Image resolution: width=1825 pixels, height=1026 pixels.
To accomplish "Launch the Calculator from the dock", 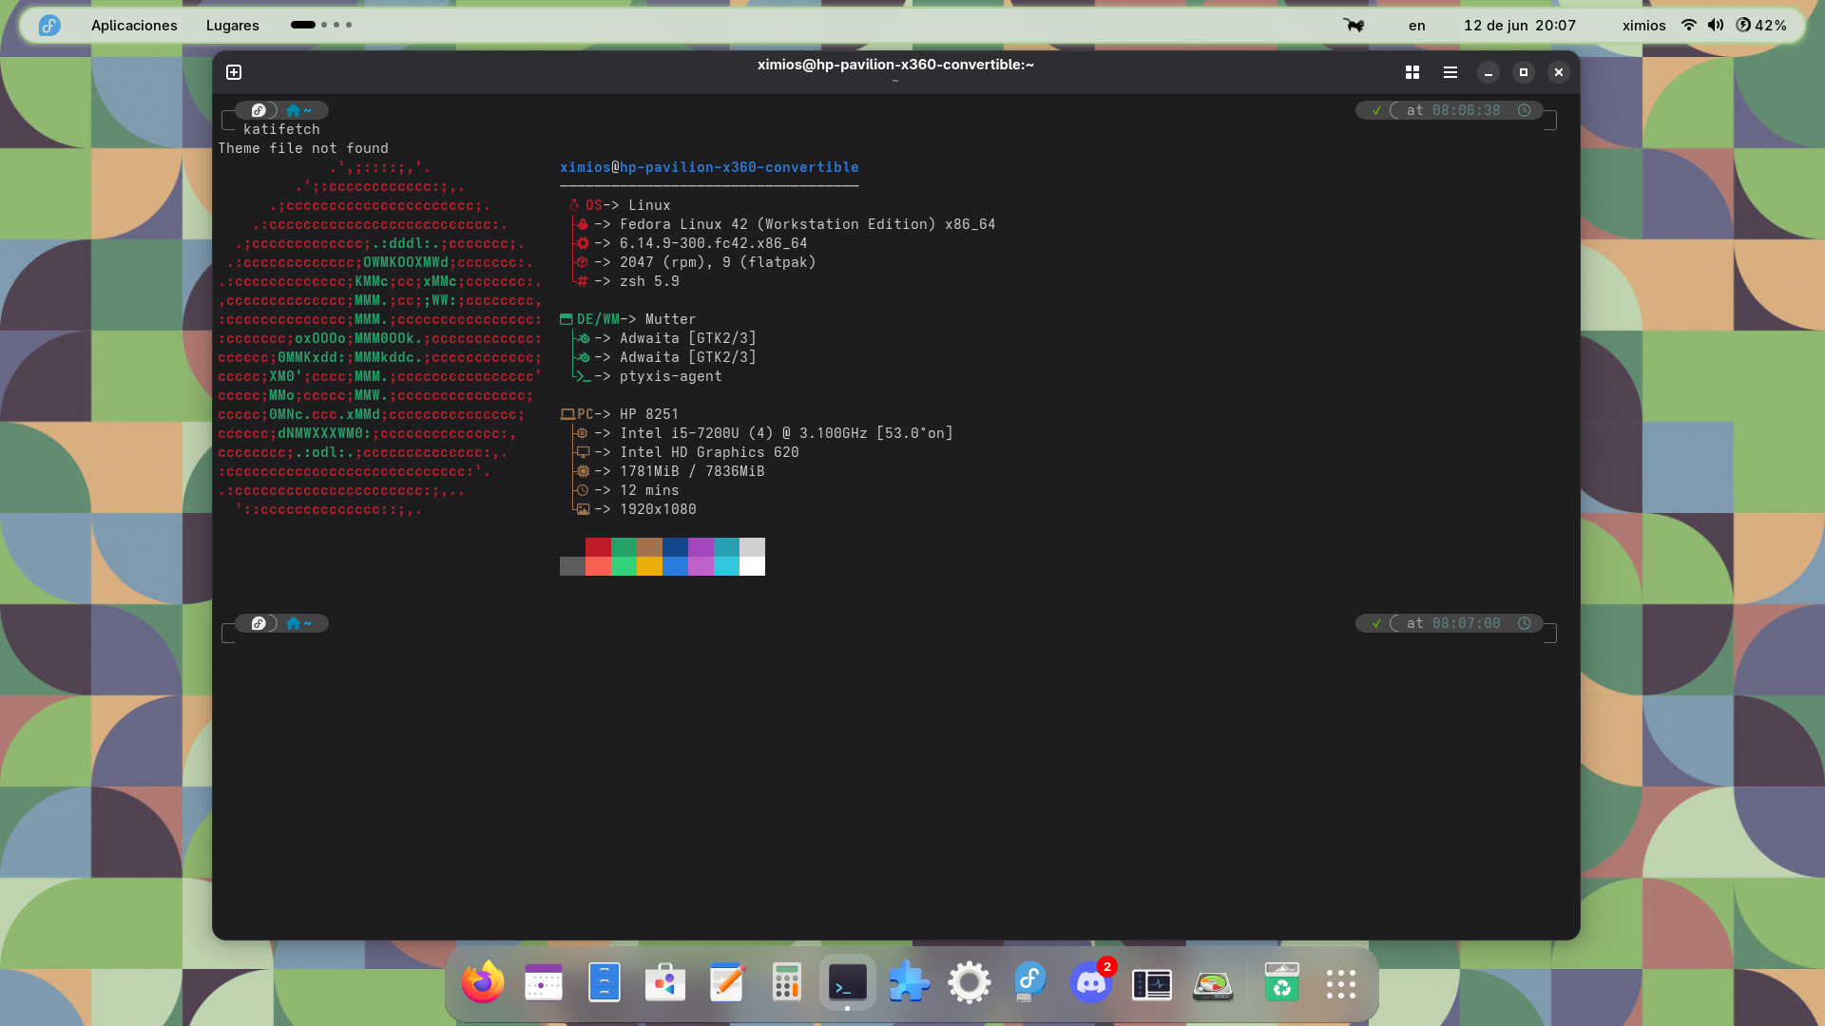I will coord(787,983).
